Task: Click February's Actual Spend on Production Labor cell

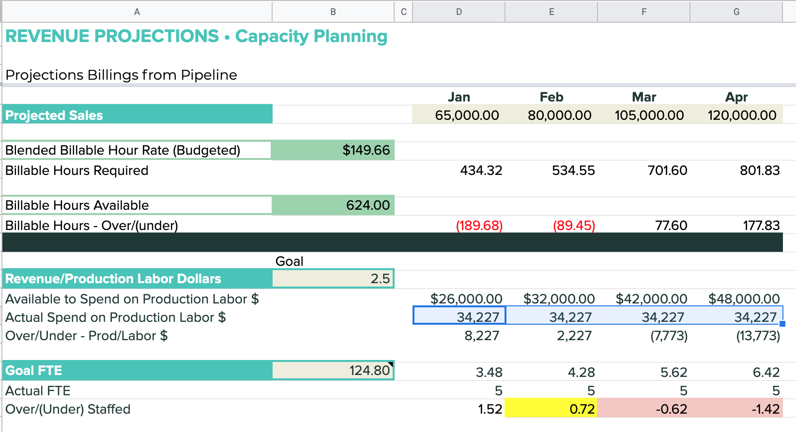Action: 551,317
